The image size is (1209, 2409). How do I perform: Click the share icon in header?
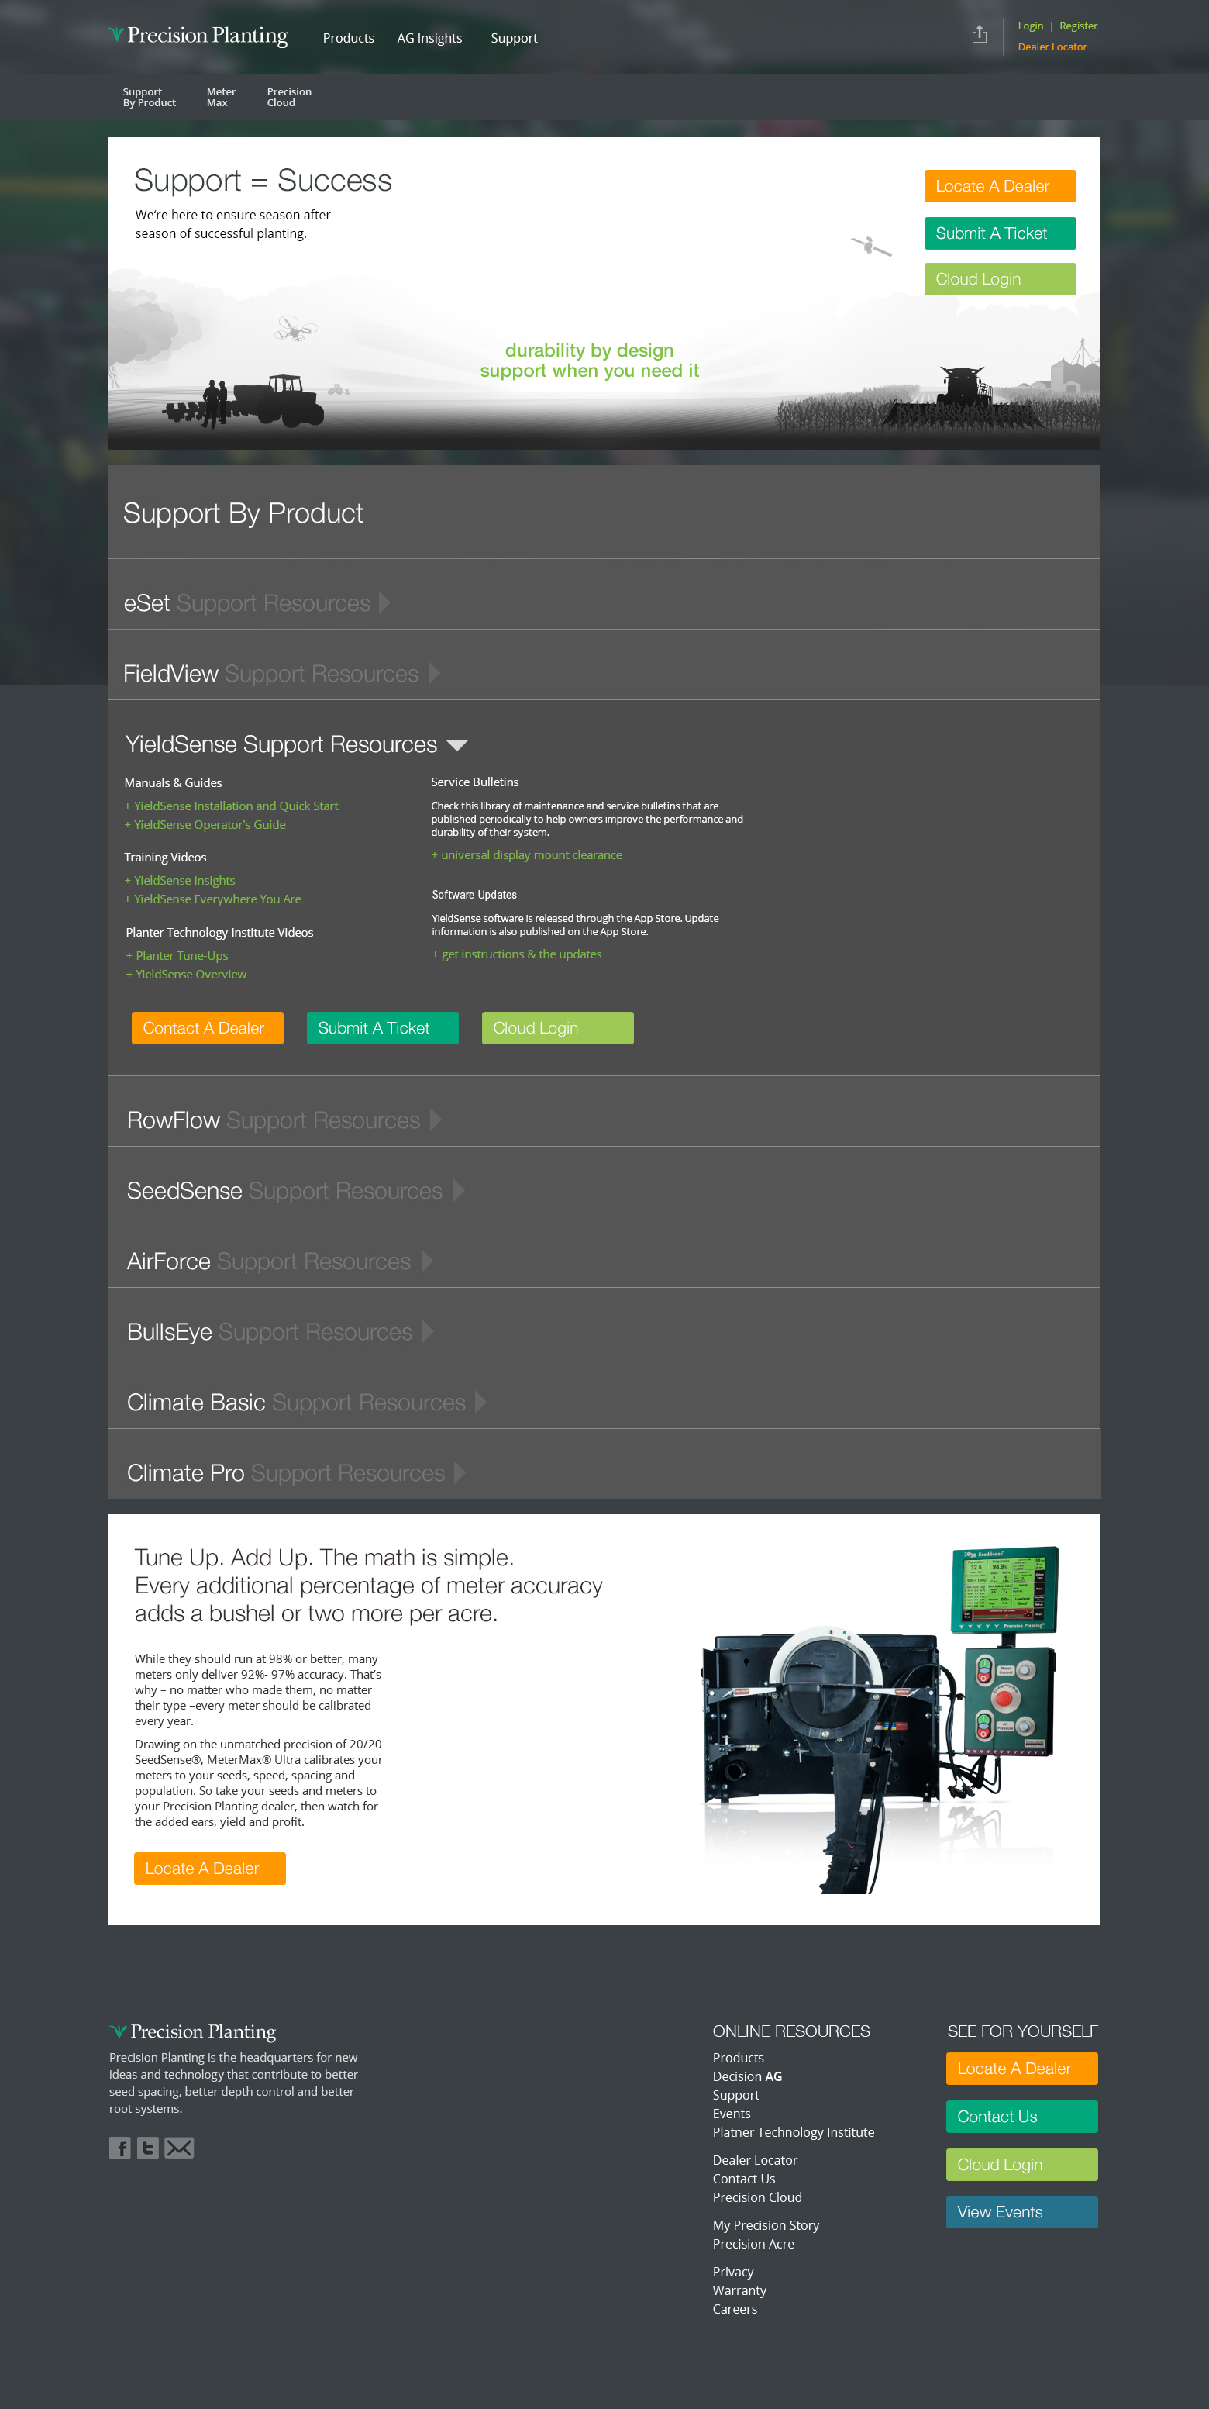[x=979, y=35]
